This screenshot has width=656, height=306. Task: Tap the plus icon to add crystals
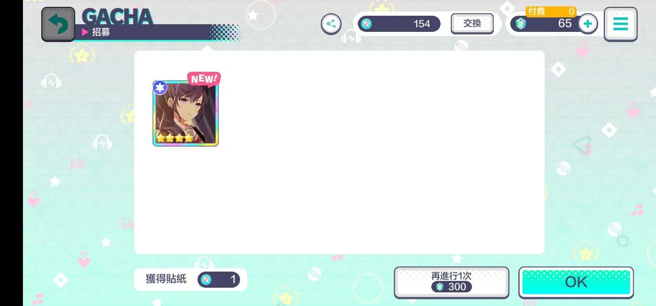click(588, 24)
